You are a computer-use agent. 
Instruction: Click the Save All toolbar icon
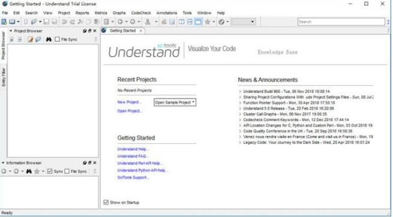[x=55, y=22]
